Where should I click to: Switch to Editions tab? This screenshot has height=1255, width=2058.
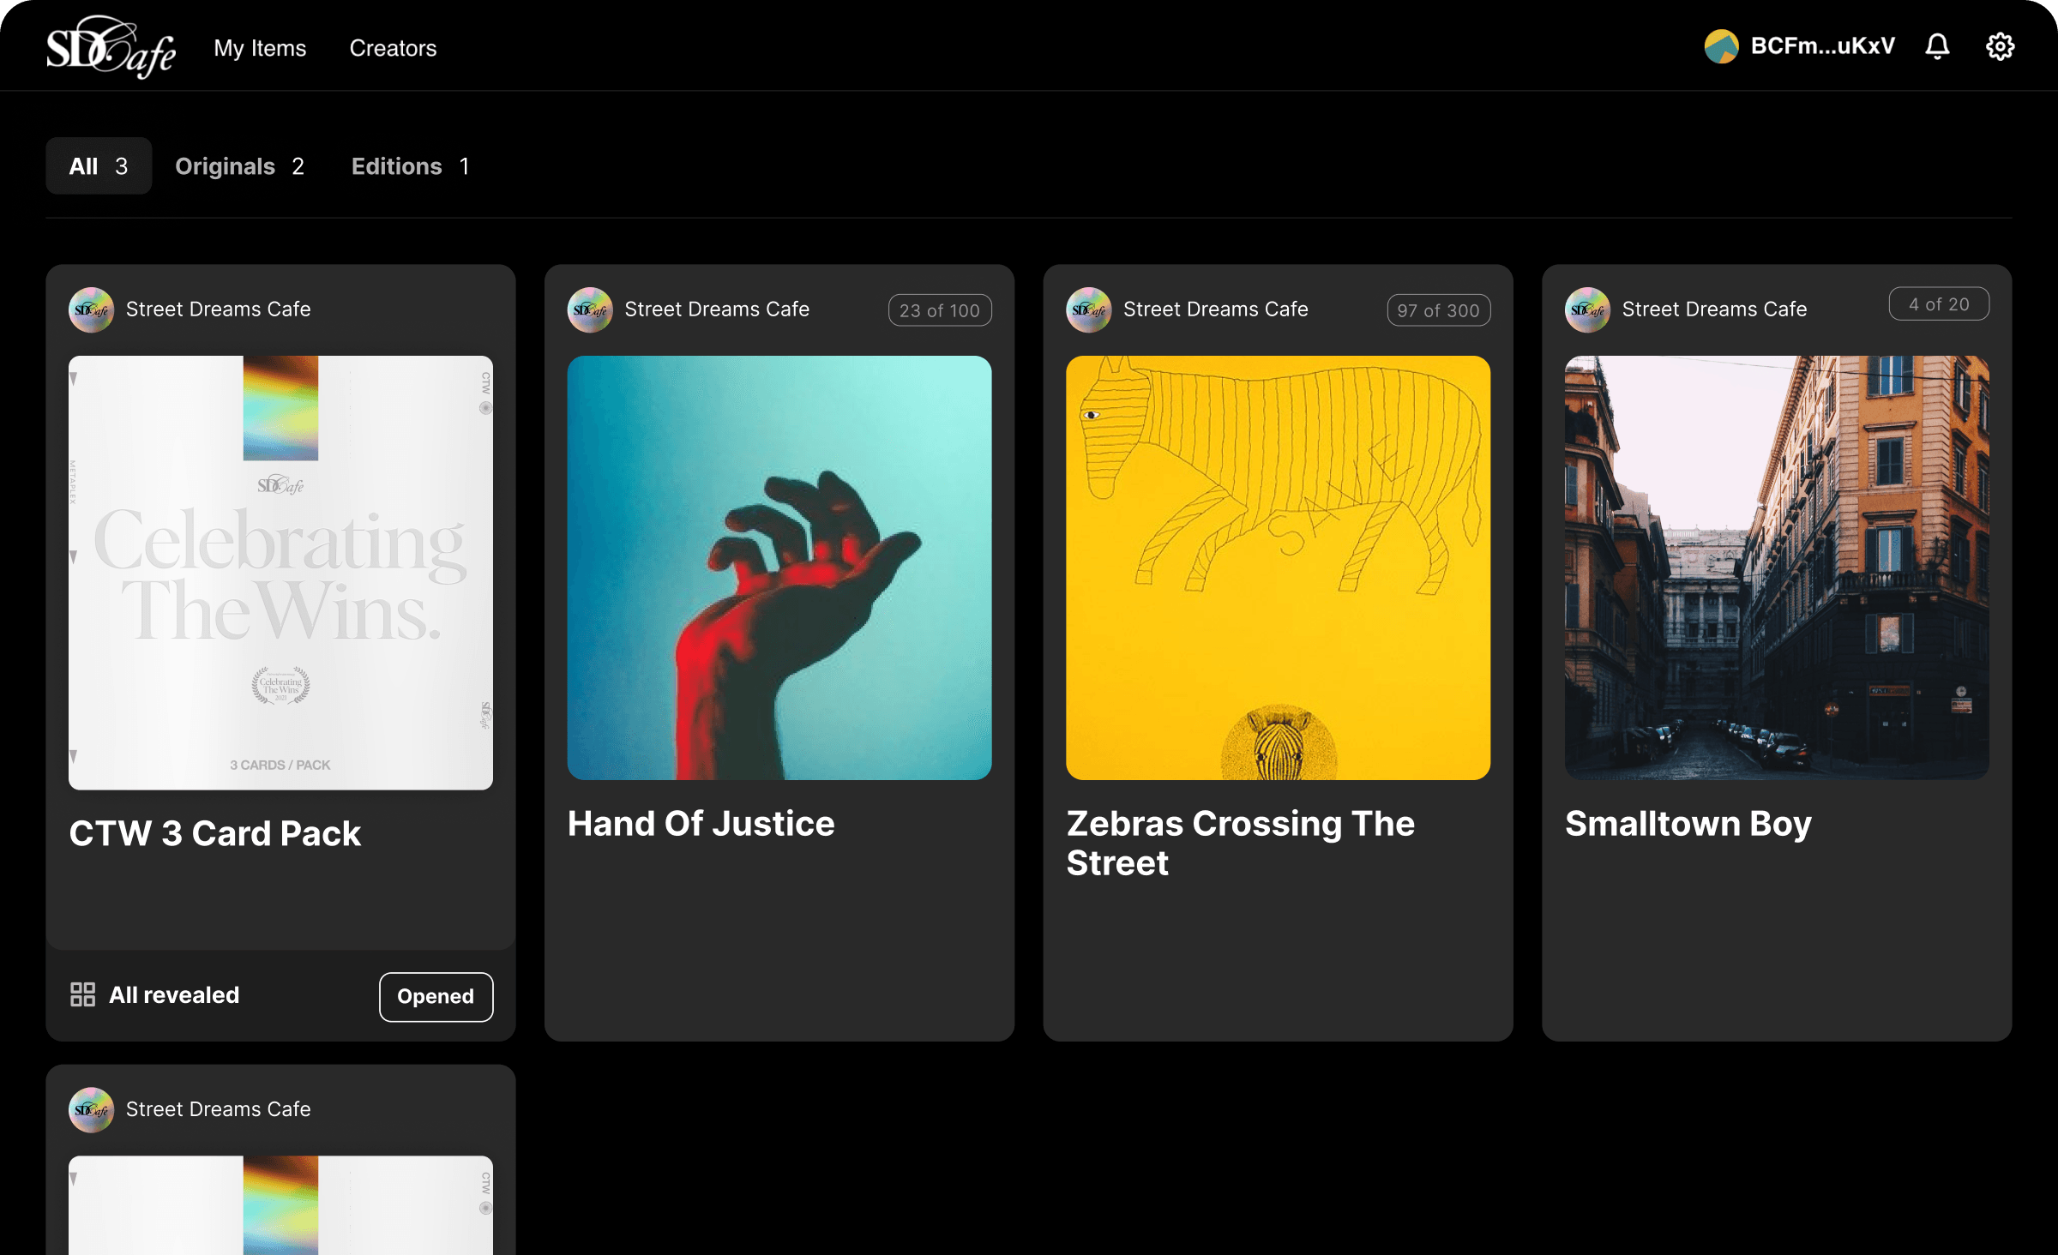click(410, 166)
